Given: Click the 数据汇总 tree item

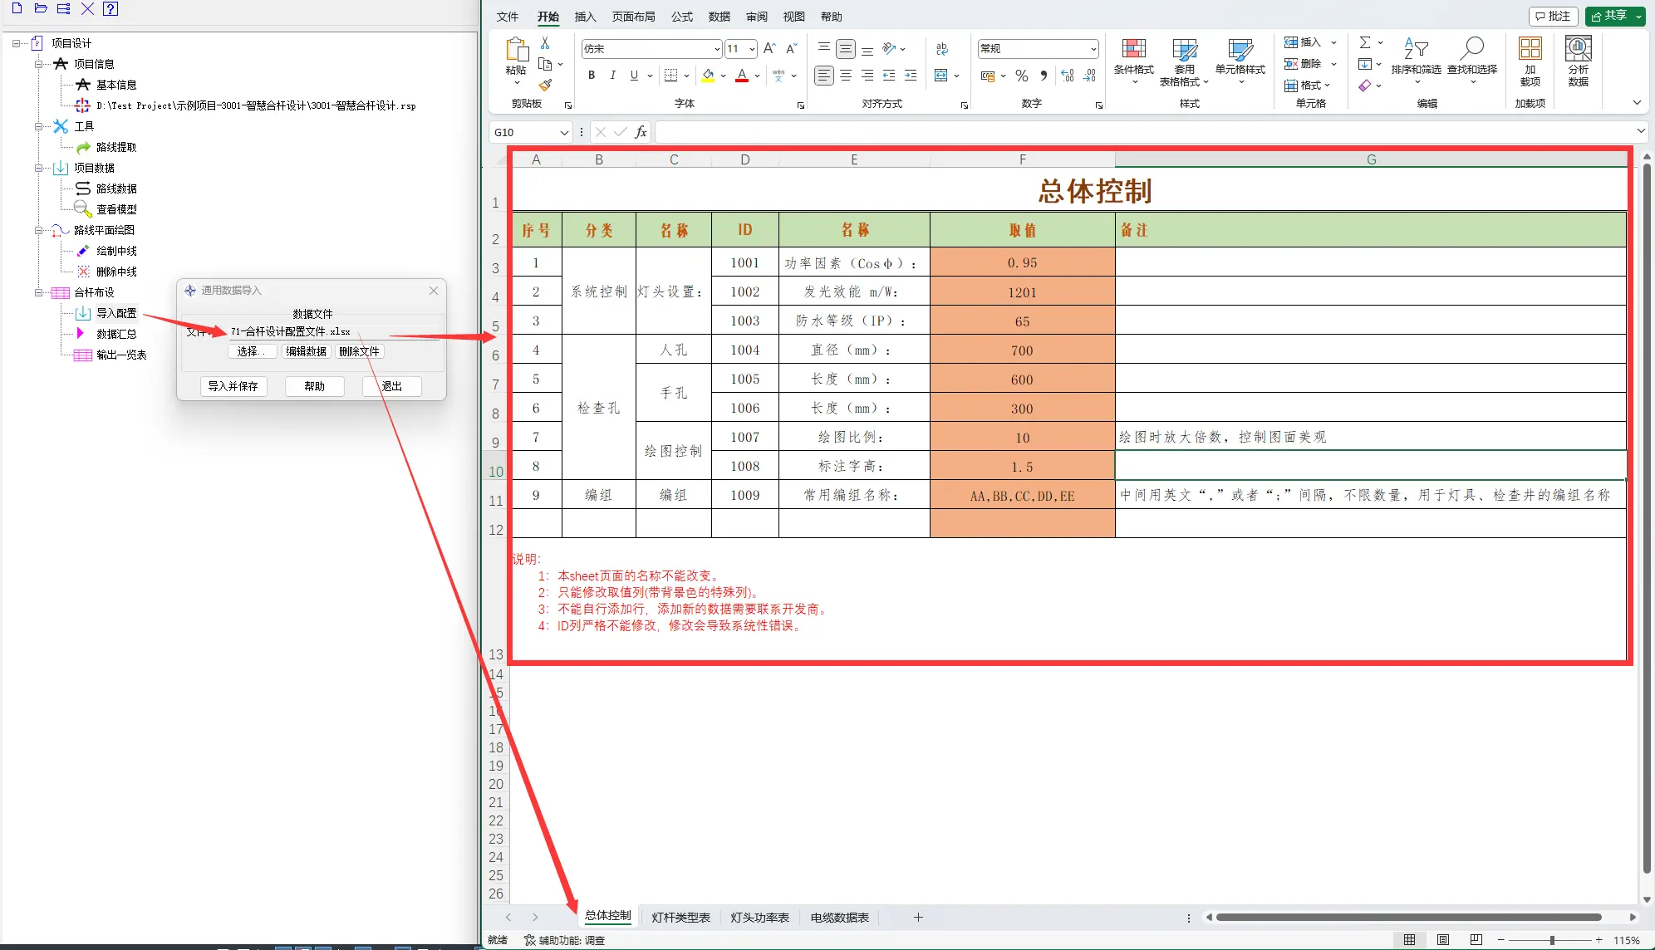Looking at the screenshot, I should tap(116, 334).
